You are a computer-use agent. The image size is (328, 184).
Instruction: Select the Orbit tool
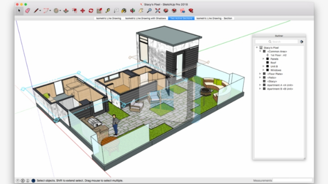click(133, 11)
